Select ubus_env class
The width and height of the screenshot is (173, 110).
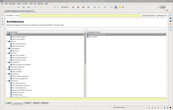tap(16, 51)
